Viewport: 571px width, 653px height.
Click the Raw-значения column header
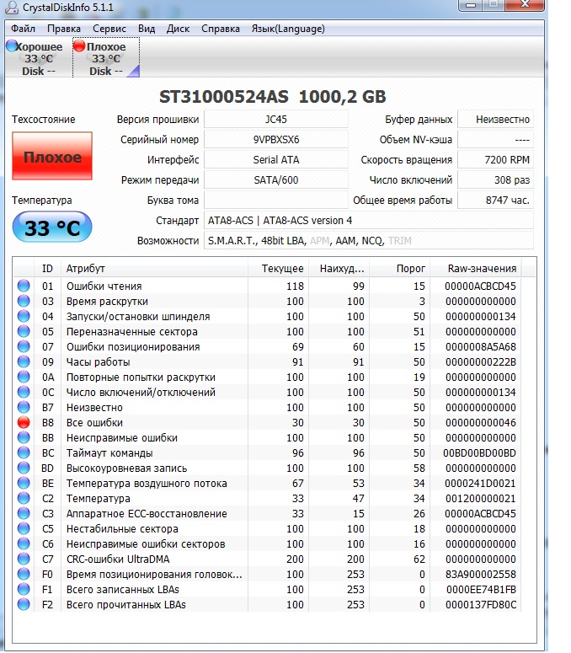point(476,268)
